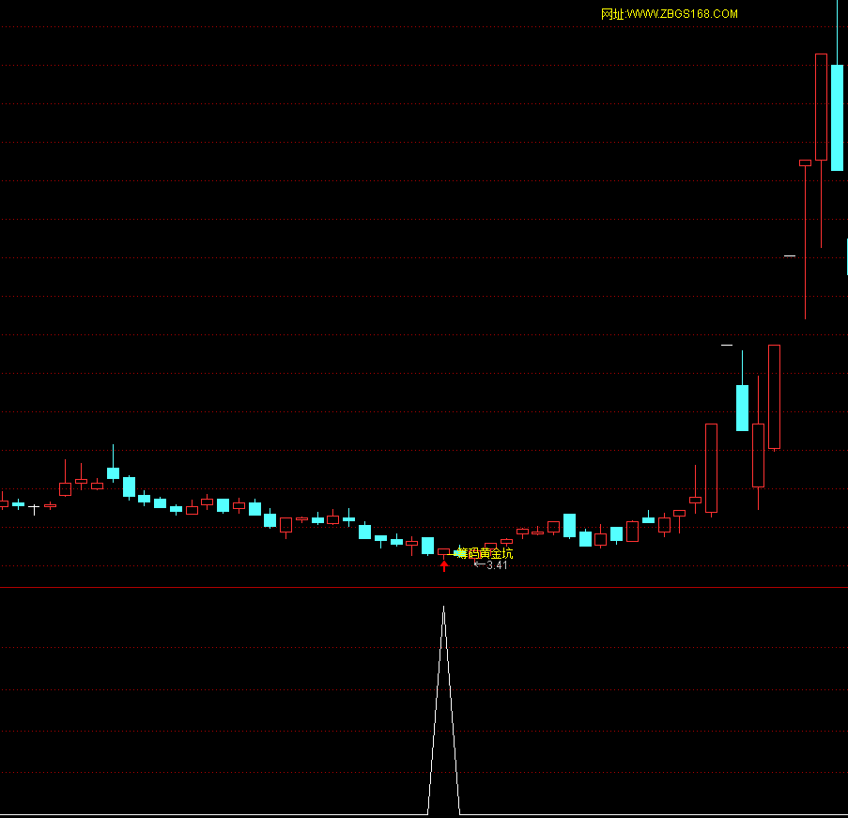Open the WWW.ZBGS168.COM website link
Screen dimensions: 848x818
(x=669, y=14)
